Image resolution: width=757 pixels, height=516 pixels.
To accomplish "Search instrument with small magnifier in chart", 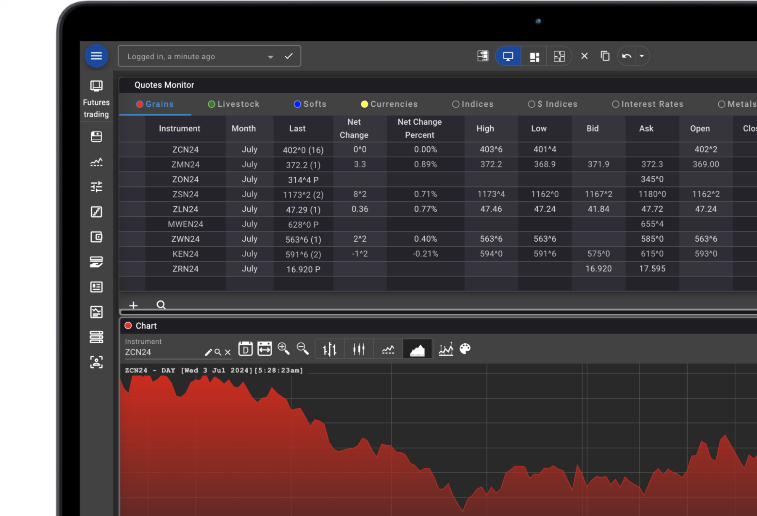I will 218,352.
